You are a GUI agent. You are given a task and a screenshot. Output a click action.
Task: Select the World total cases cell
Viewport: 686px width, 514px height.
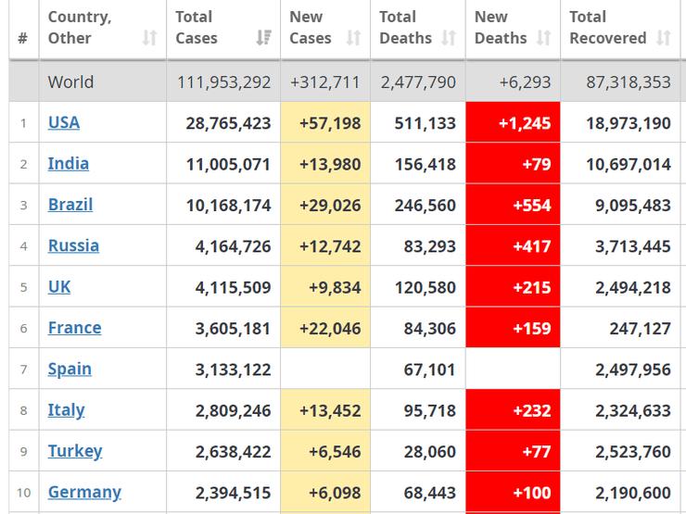point(223,81)
